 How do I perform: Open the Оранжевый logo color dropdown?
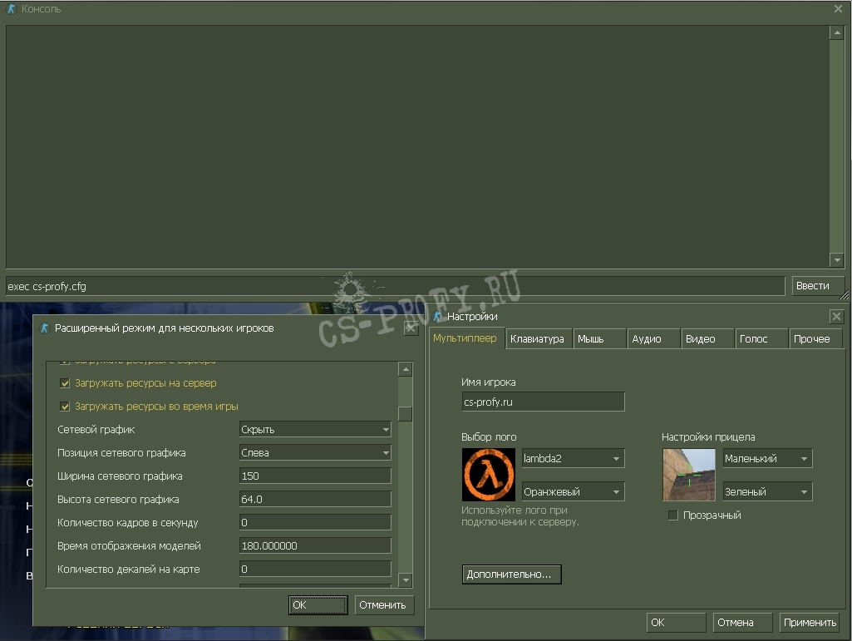tap(573, 491)
